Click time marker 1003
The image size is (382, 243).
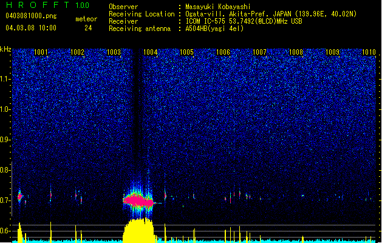(114, 52)
